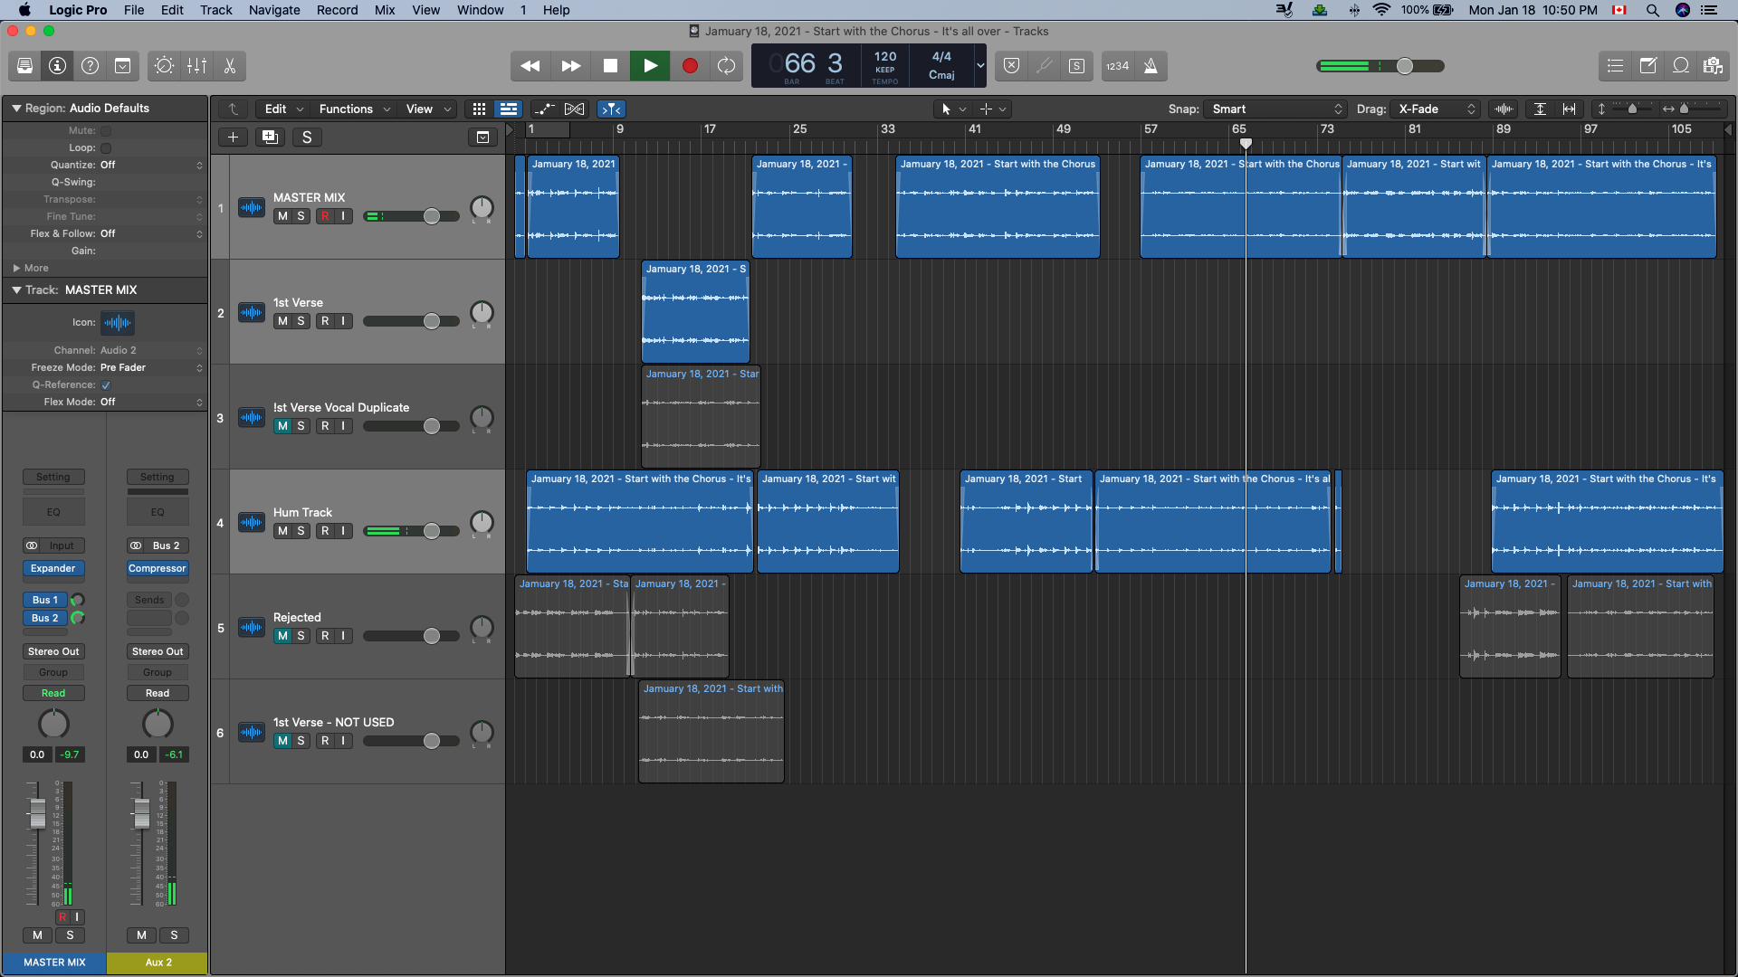Open the media Browsers icon
1738x977 pixels.
click(1713, 66)
